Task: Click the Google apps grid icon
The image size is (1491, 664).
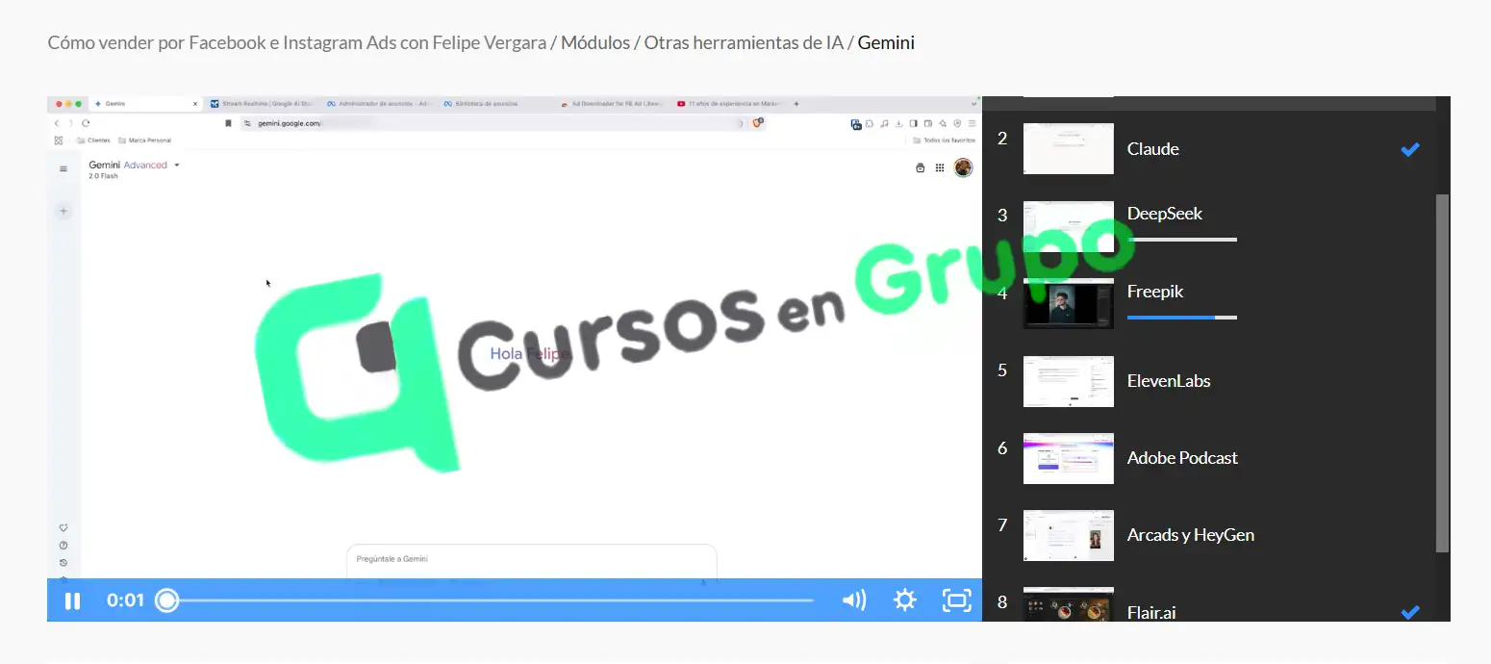Action: pyautogui.click(x=940, y=167)
